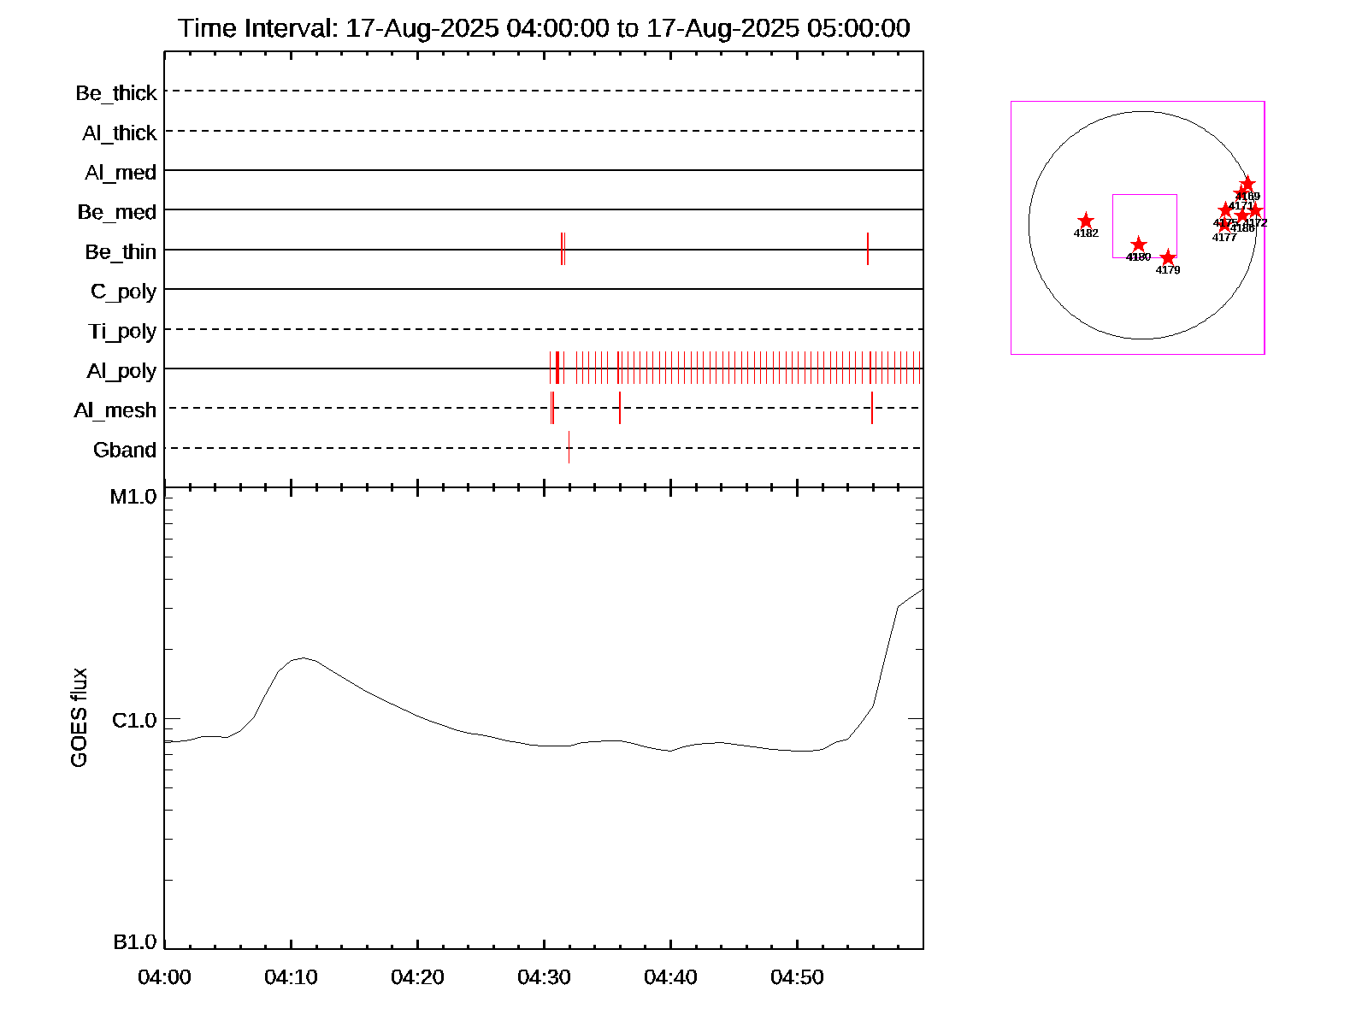Click the topmost star on the right limb
Screen dimensions: 1368x1026
tap(1247, 184)
